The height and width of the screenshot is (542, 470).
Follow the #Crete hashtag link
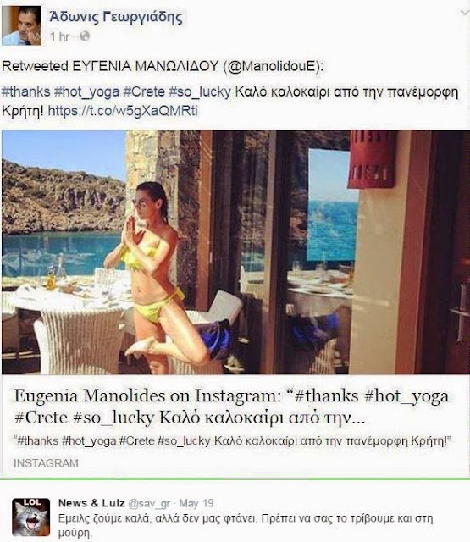click(x=144, y=92)
